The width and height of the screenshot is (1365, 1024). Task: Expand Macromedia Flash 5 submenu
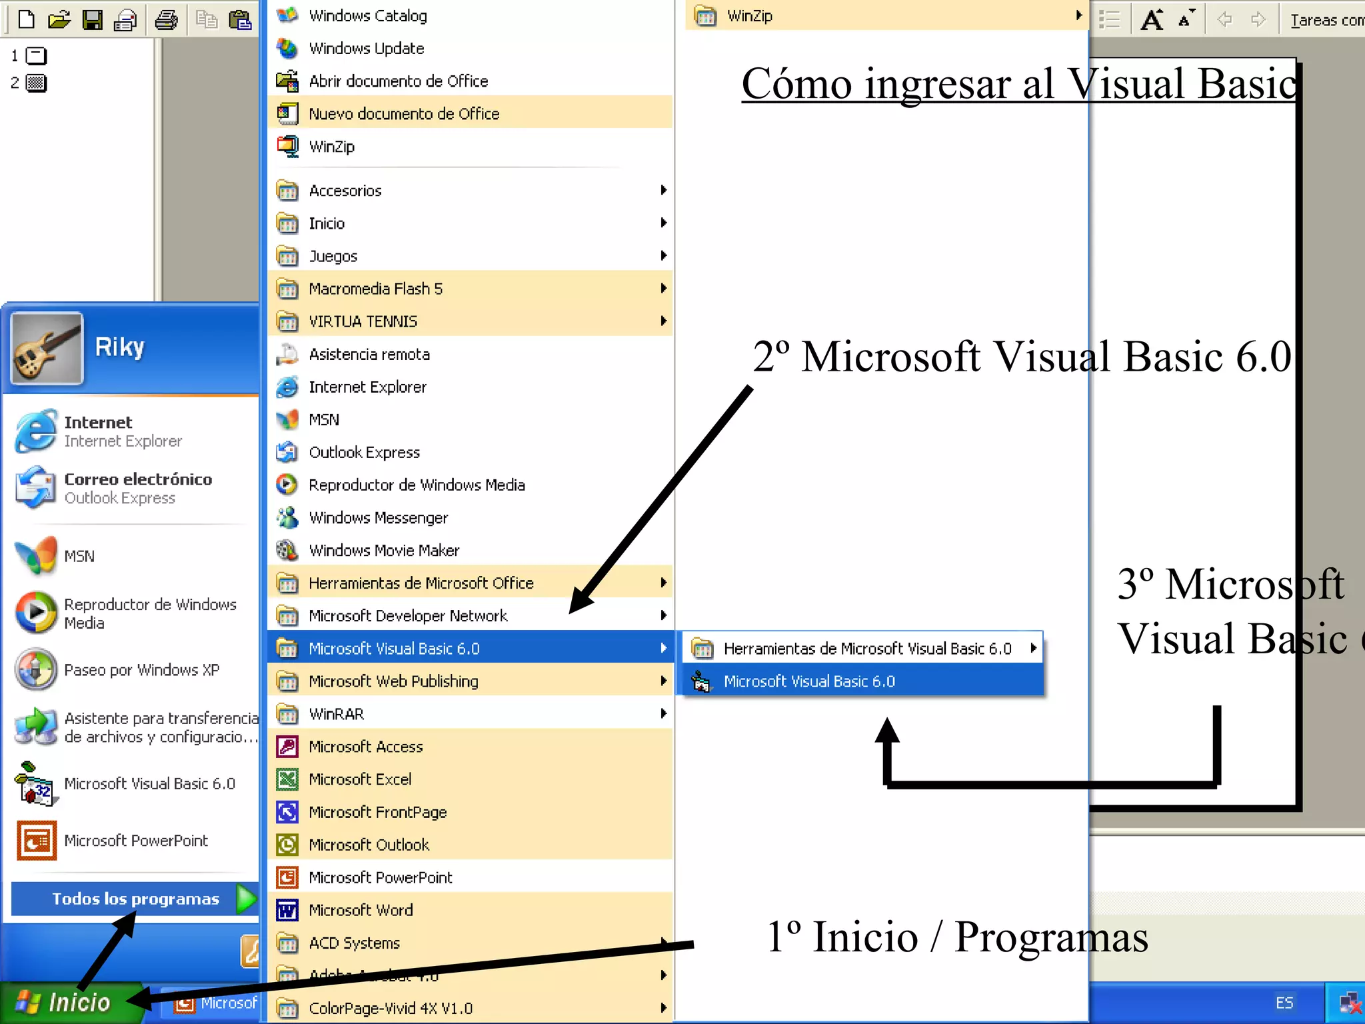point(471,289)
